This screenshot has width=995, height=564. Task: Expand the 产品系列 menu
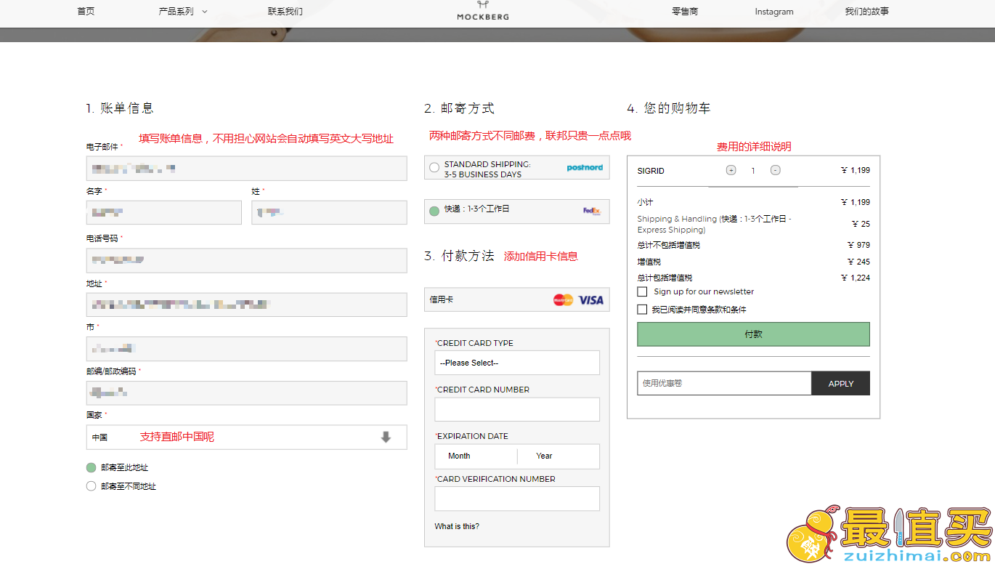point(183,12)
